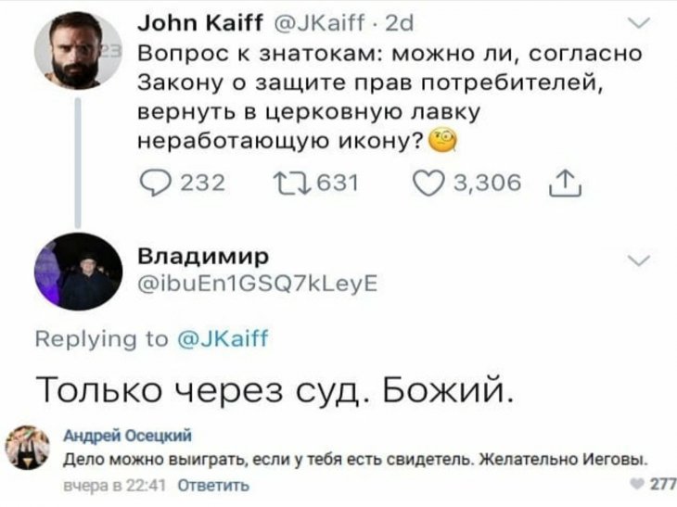677x507 pixels.
Task: Click the John Kaiff display name
Action: [200, 23]
